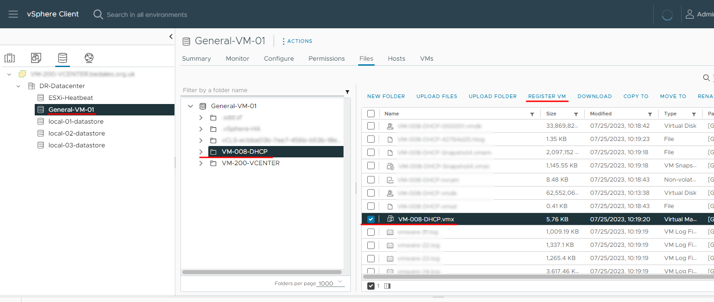Screen dimensions: 714x302
Task: Open the VMs tab
Action: [x=427, y=58]
